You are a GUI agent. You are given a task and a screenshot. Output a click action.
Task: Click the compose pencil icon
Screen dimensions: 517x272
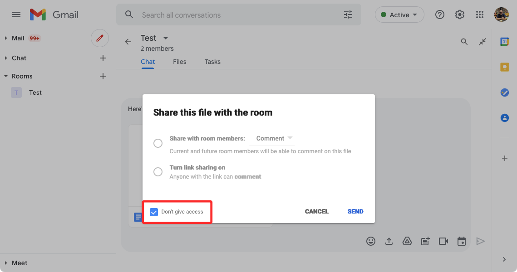pos(100,38)
